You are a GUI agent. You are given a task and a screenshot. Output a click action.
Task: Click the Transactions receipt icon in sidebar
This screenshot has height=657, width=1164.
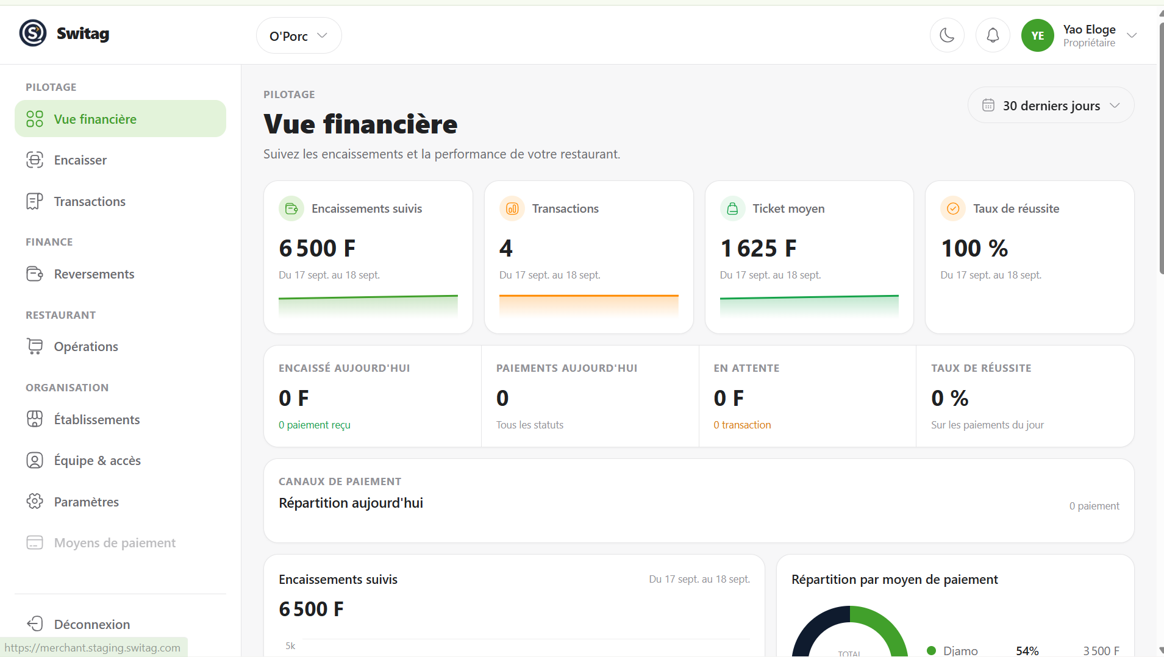point(35,201)
